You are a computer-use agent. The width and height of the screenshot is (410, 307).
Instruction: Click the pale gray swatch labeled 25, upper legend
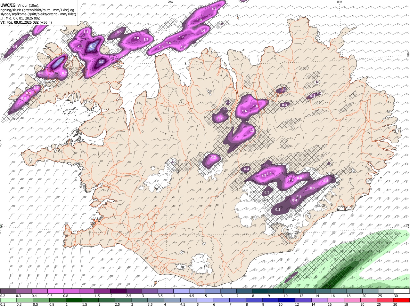click(x=386, y=291)
